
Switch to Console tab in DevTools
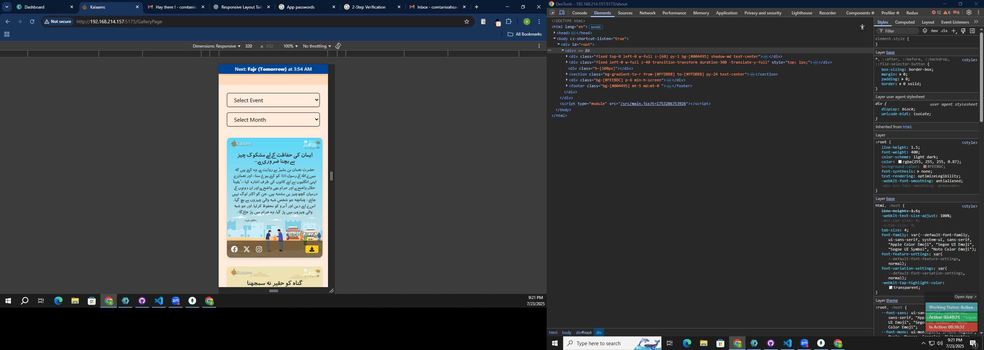(579, 13)
